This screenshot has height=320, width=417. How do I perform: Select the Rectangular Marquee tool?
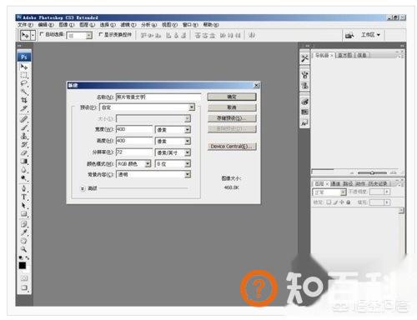coord(24,75)
